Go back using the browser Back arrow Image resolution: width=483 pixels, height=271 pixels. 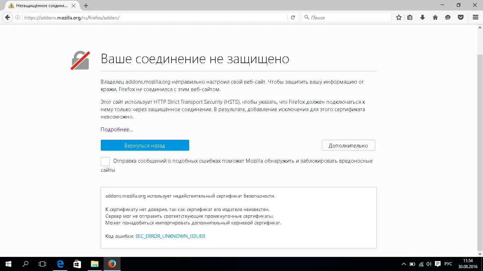7,17
